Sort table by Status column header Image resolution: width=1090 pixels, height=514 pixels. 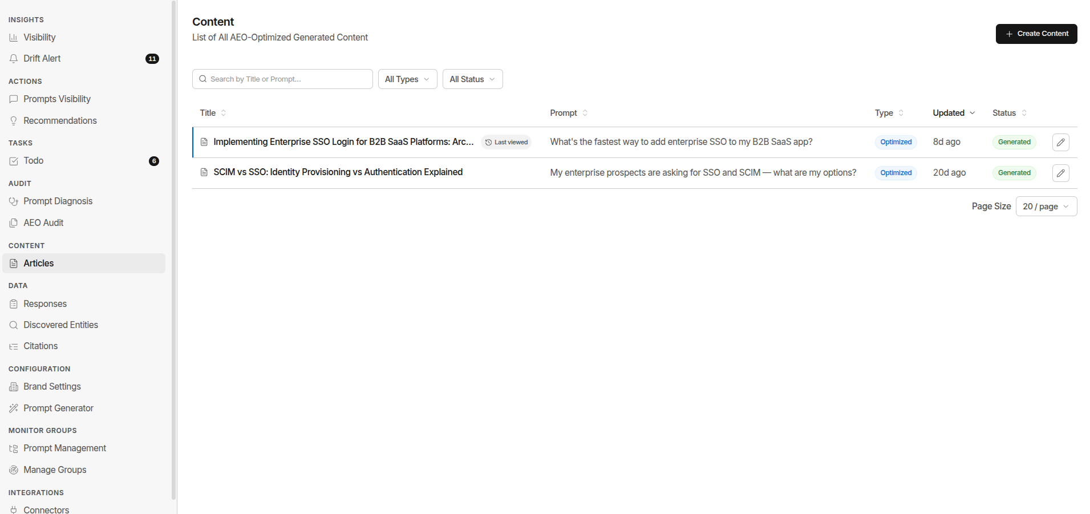pos(1010,113)
